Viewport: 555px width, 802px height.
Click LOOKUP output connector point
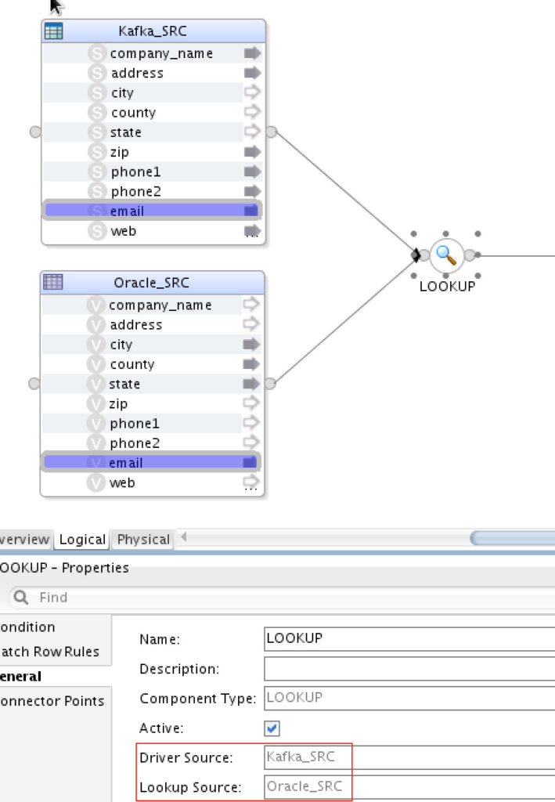469,255
